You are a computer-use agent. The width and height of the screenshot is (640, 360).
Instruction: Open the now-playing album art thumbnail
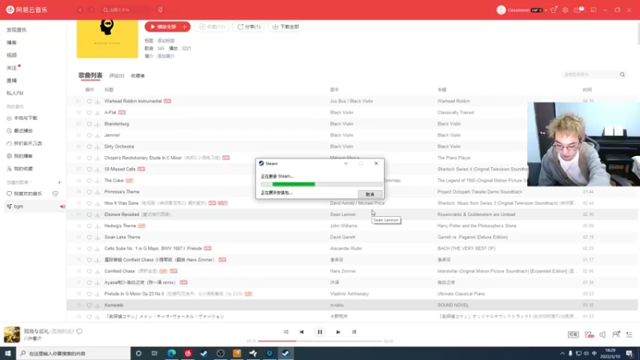tap(12, 334)
